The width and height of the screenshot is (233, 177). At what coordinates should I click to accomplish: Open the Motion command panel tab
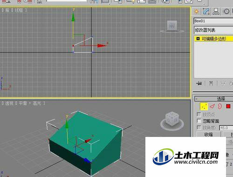[x=226, y=11]
